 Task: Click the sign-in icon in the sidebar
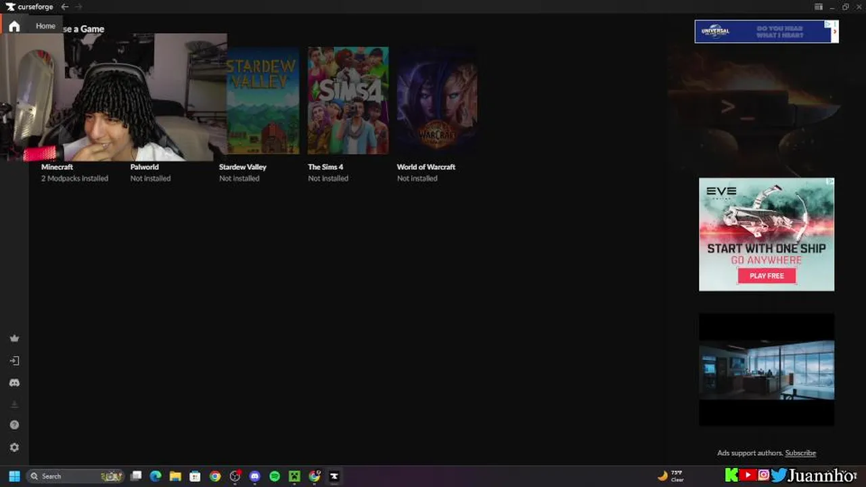(14, 361)
